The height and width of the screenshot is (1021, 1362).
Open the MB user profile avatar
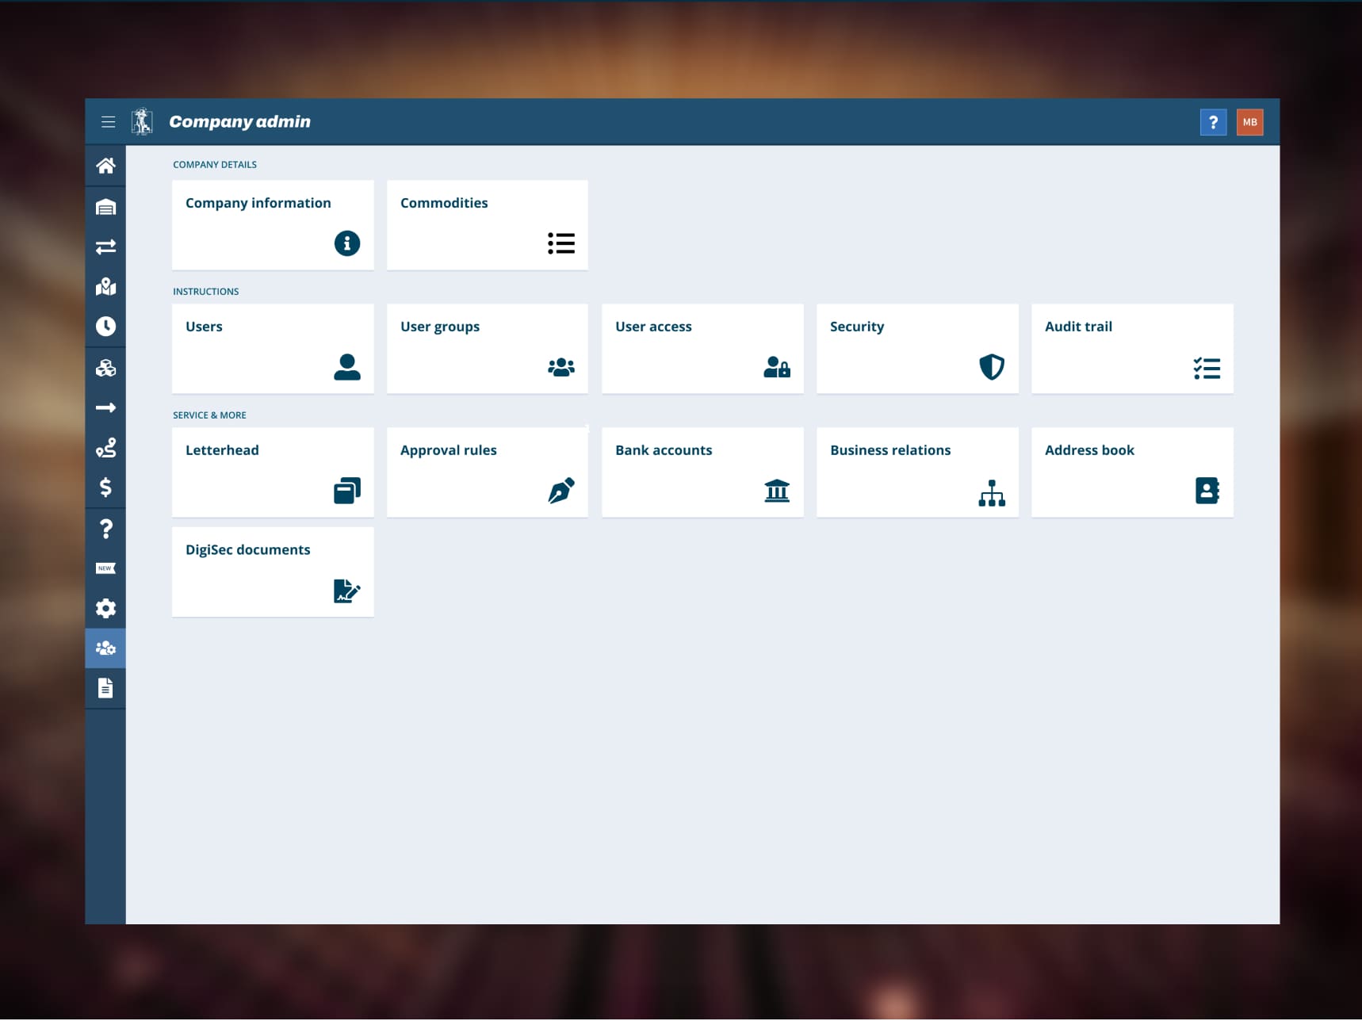[x=1249, y=122]
